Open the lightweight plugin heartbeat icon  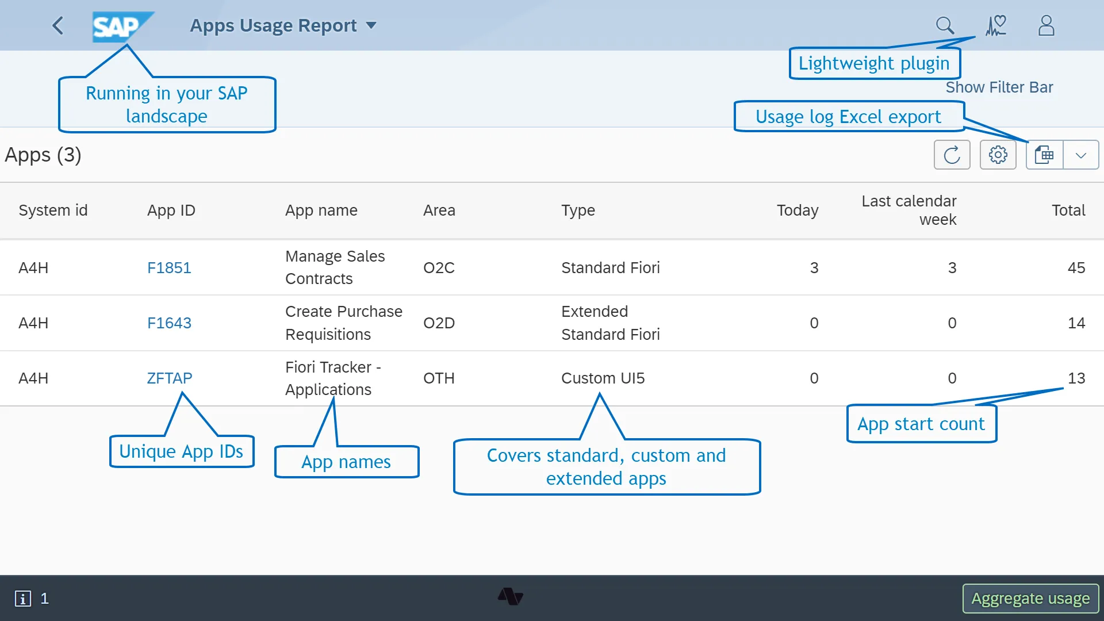tap(995, 25)
